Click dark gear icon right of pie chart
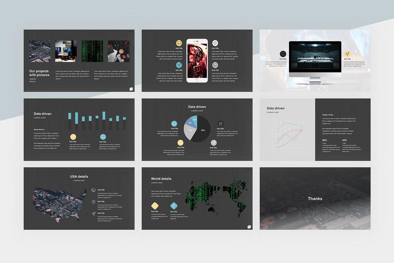 [220, 124]
